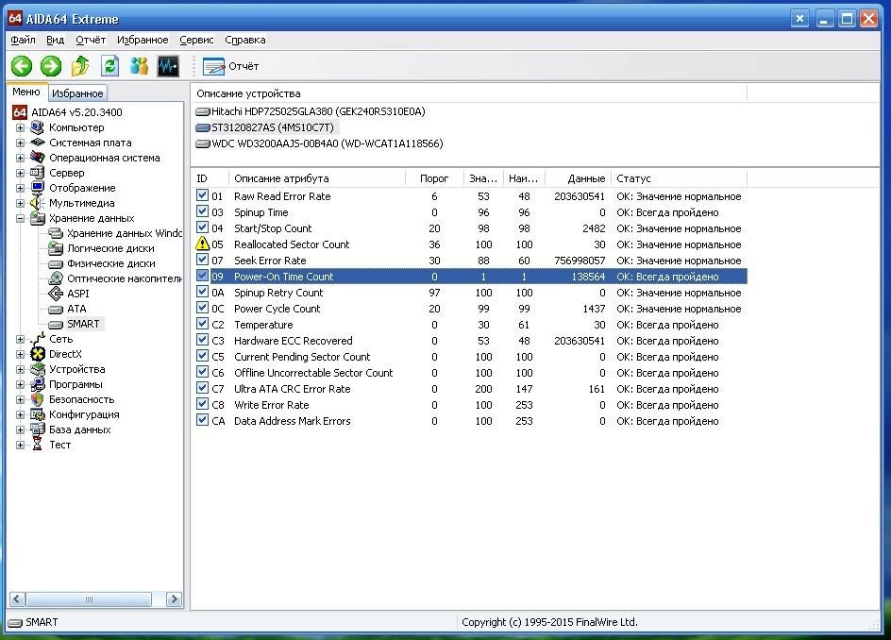The height and width of the screenshot is (640, 891).
Task: Click the Компьютер tree icon
Action: (x=38, y=127)
